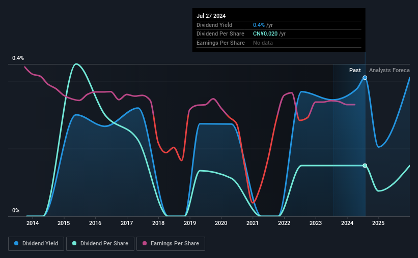Click the teal Dividend Per Share legend dot
Image resolution: width=418 pixels, height=258 pixels.
point(74,243)
